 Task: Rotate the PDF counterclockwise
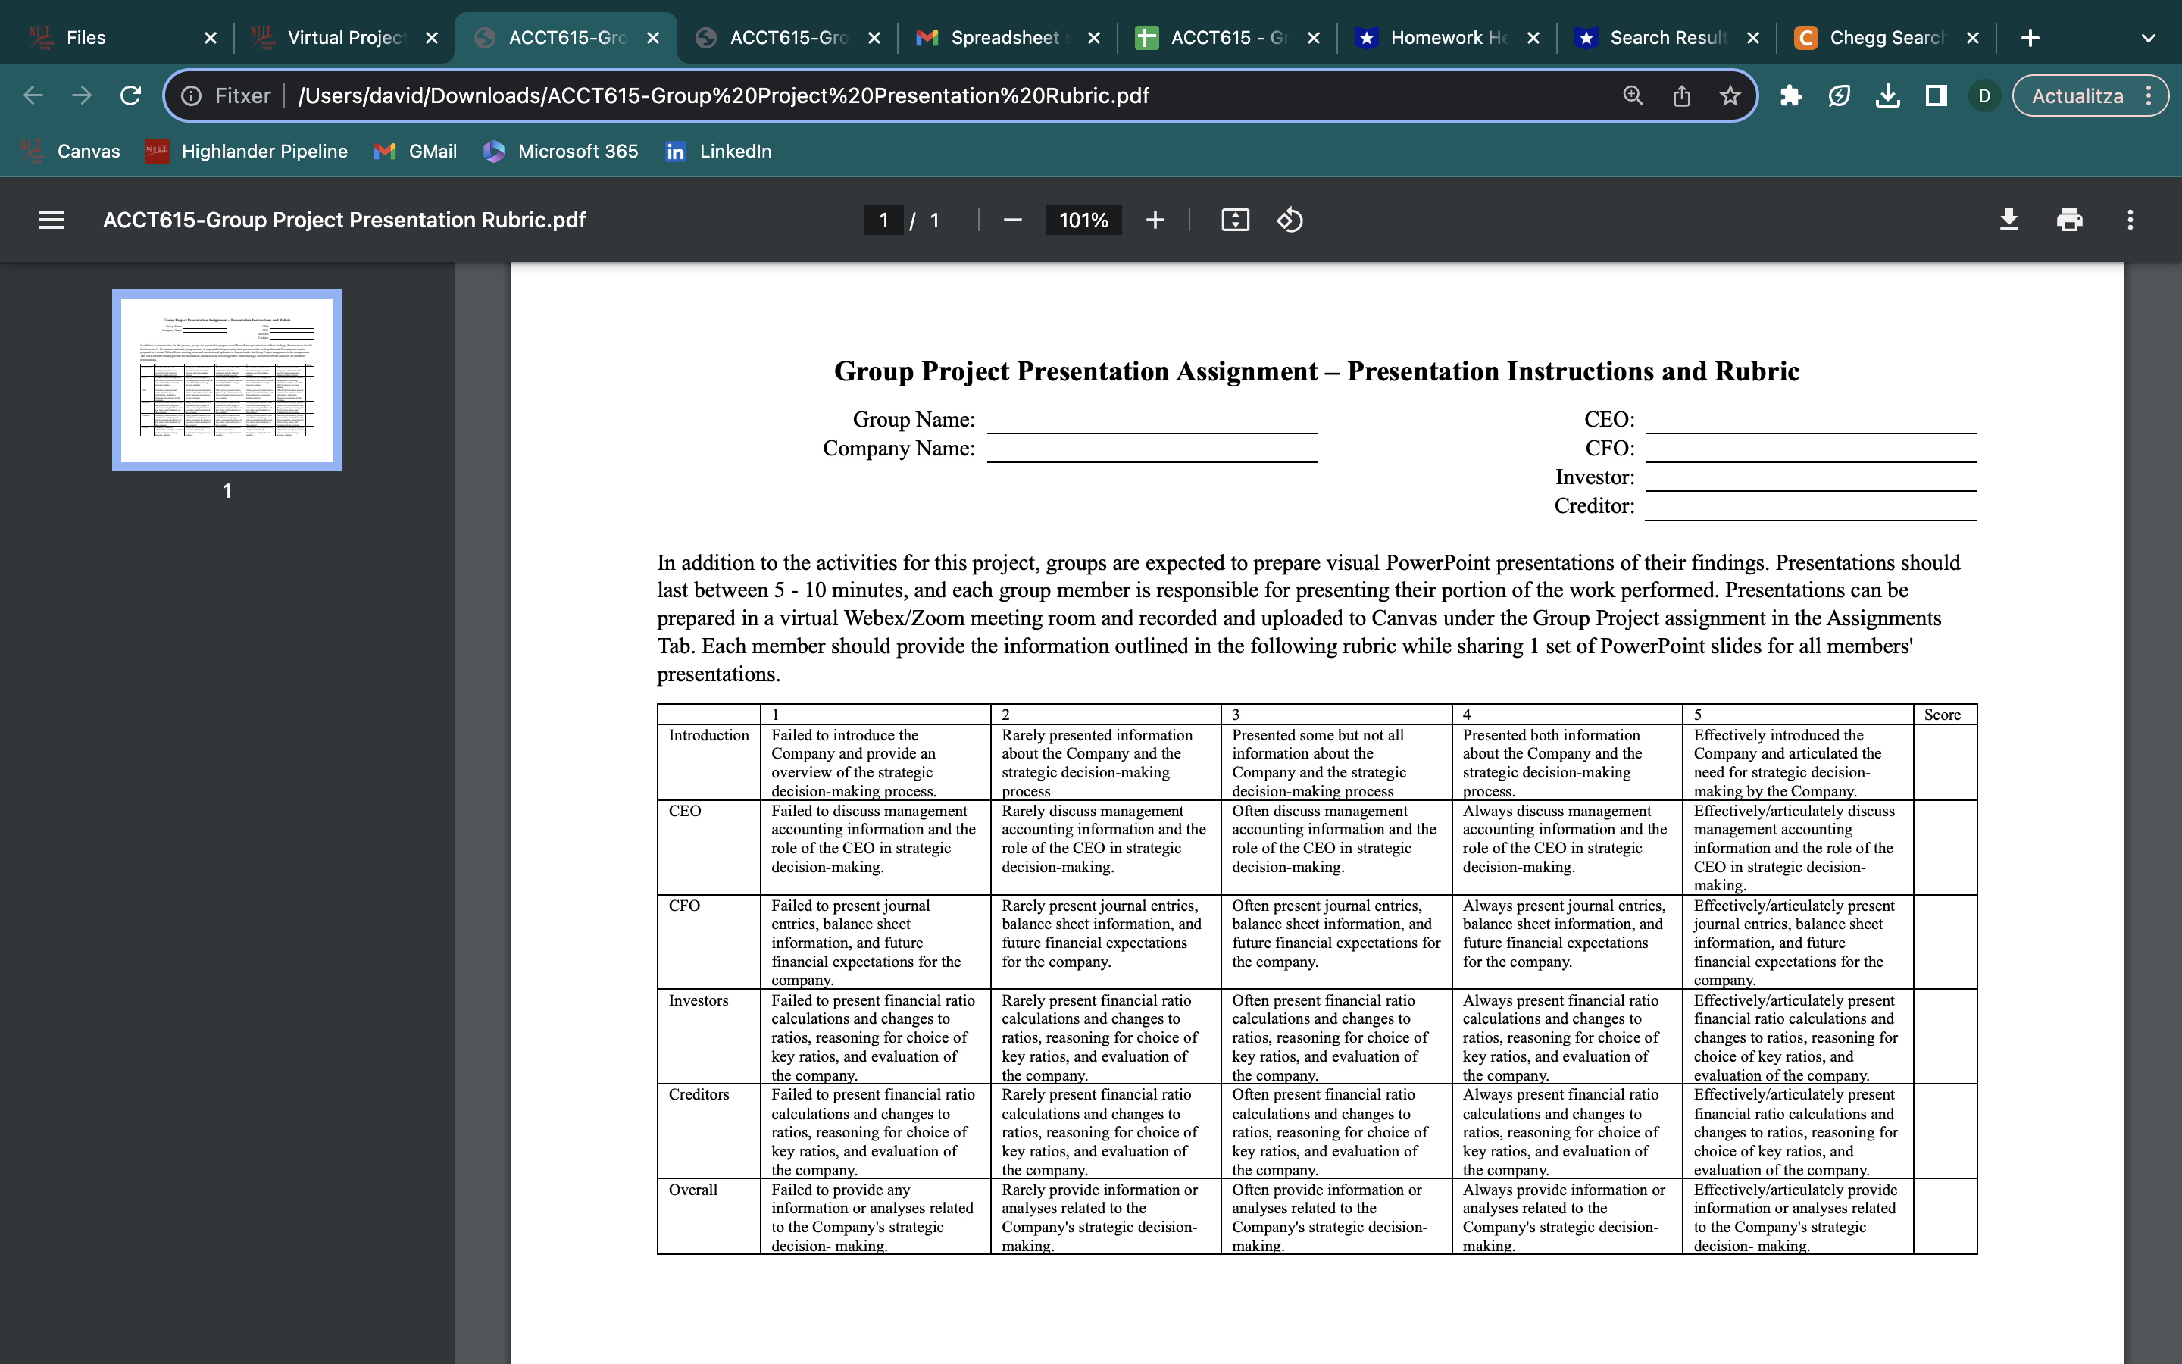click(1290, 220)
